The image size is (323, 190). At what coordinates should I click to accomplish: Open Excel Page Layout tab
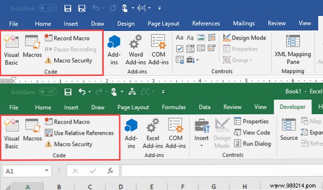[x=133, y=107]
